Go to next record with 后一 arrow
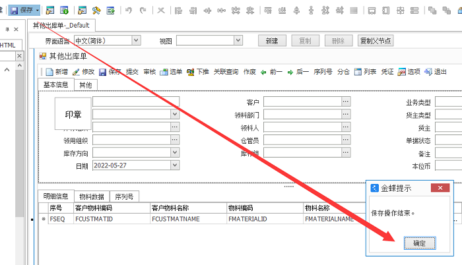The width and height of the screenshot is (462, 265). point(290,72)
